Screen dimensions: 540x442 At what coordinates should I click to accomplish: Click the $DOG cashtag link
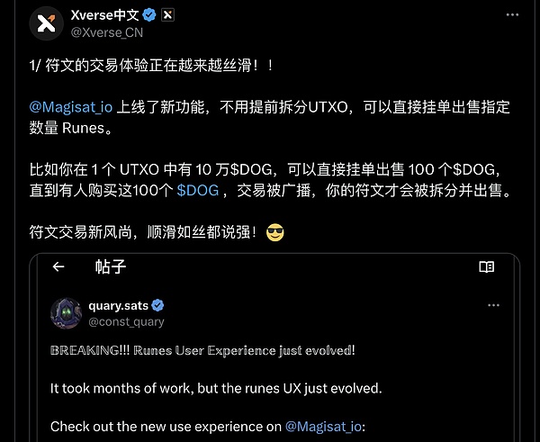coord(198,190)
